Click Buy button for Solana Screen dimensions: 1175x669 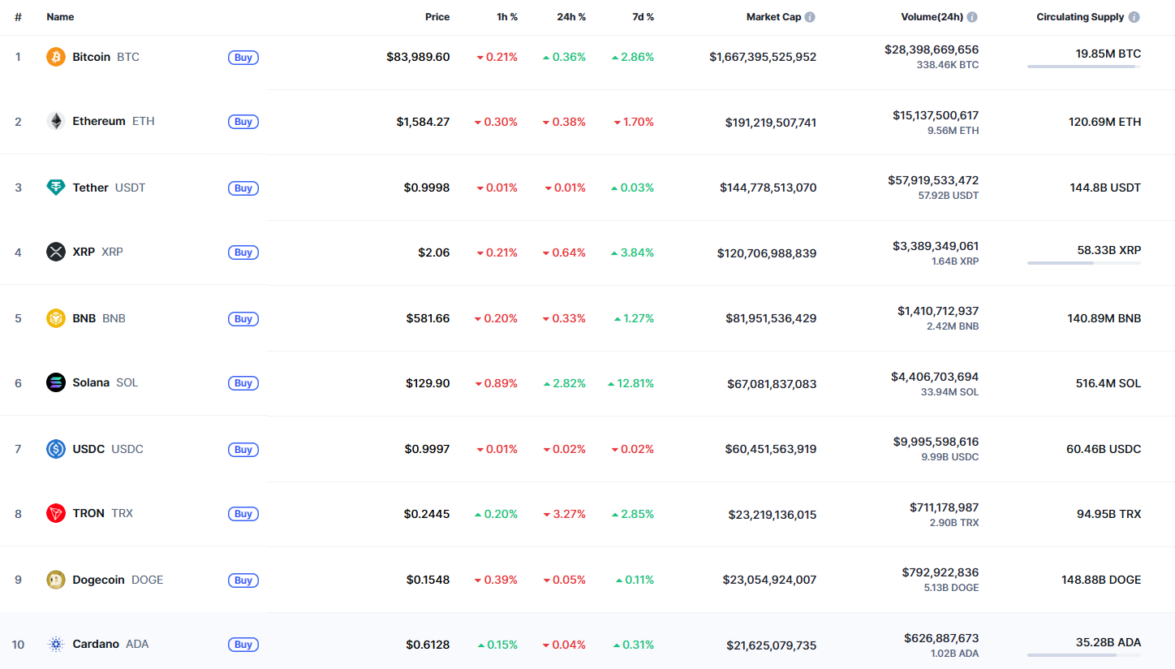pos(243,383)
